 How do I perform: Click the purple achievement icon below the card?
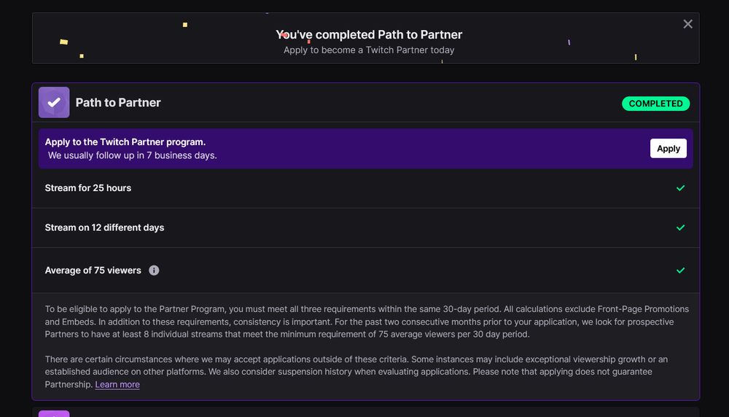[54, 414]
